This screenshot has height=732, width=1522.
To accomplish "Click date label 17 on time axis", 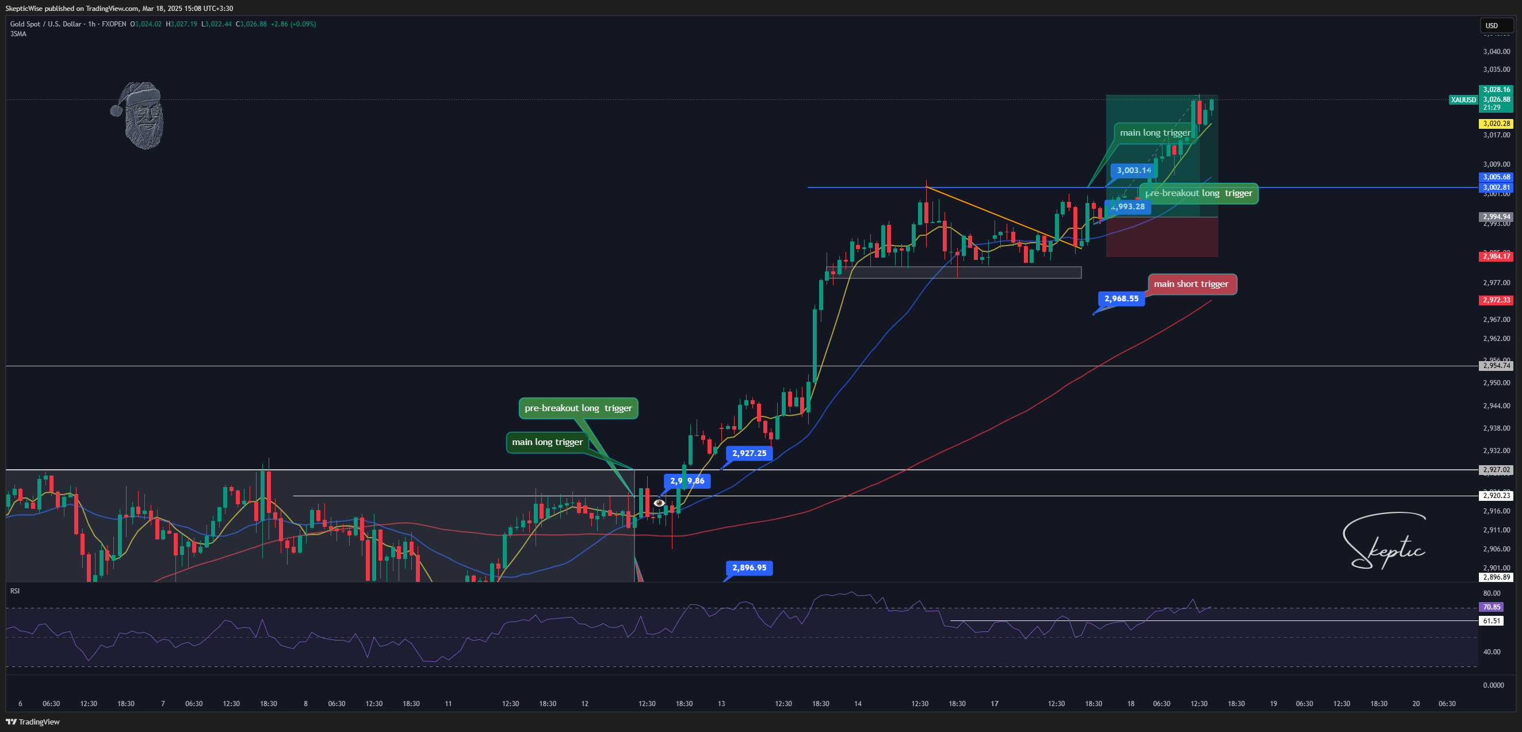I will point(995,704).
